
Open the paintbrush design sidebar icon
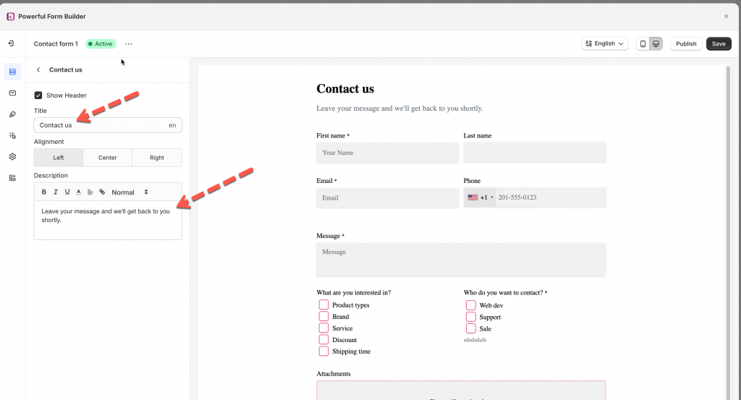[12, 114]
